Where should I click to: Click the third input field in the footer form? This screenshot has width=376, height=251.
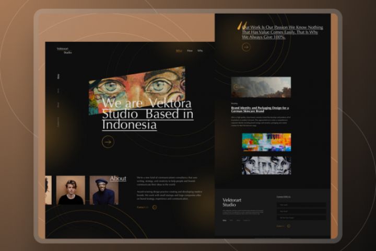301,218
